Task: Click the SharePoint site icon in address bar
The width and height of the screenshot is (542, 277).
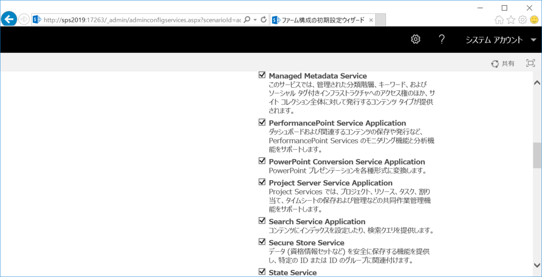Action: (37, 20)
